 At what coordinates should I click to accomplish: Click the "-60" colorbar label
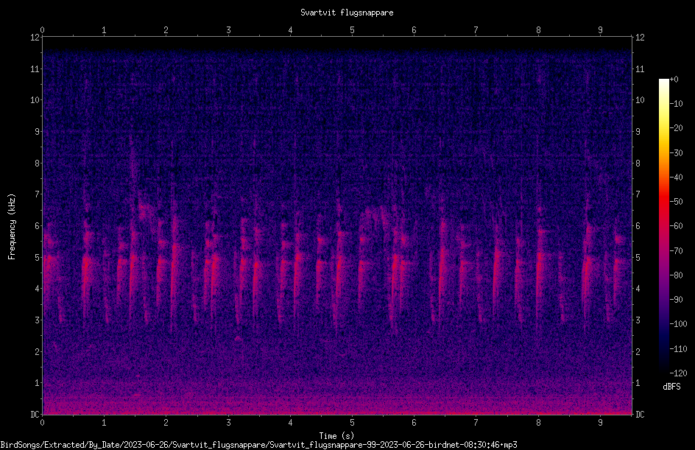click(x=676, y=226)
